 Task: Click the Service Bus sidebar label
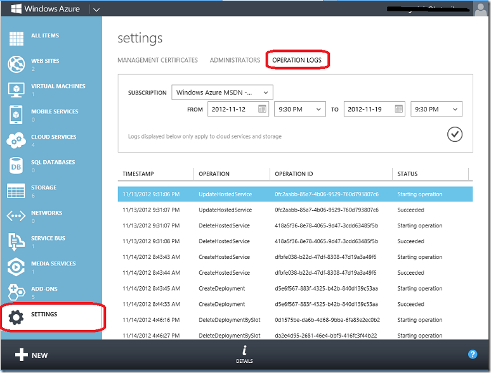pyautogui.click(x=48, y=238)
